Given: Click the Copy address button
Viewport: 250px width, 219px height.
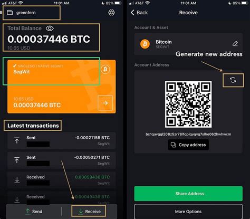Looking at the screenshot, I should (188, 145).
